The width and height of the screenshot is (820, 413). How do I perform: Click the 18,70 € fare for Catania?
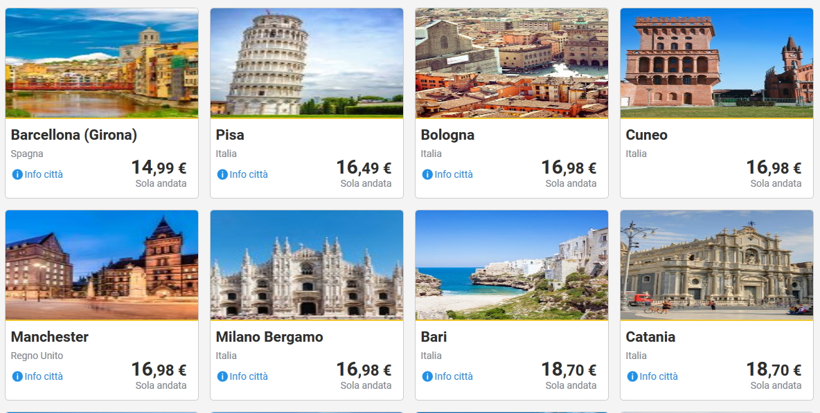point(774,369)
